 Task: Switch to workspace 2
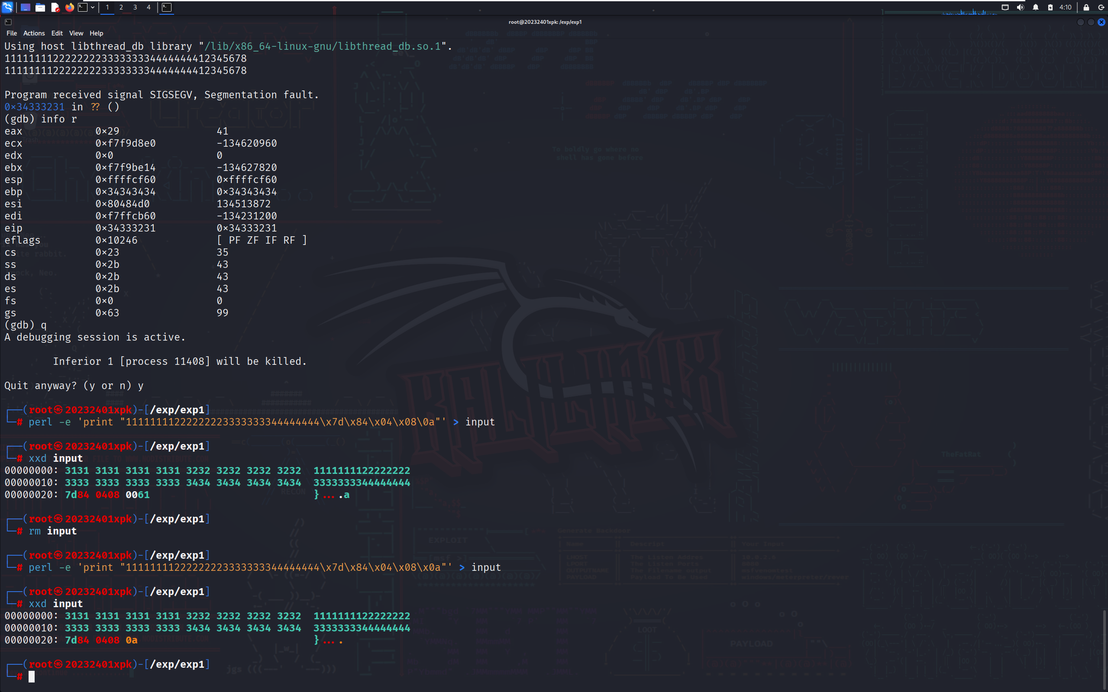(121, 7)
